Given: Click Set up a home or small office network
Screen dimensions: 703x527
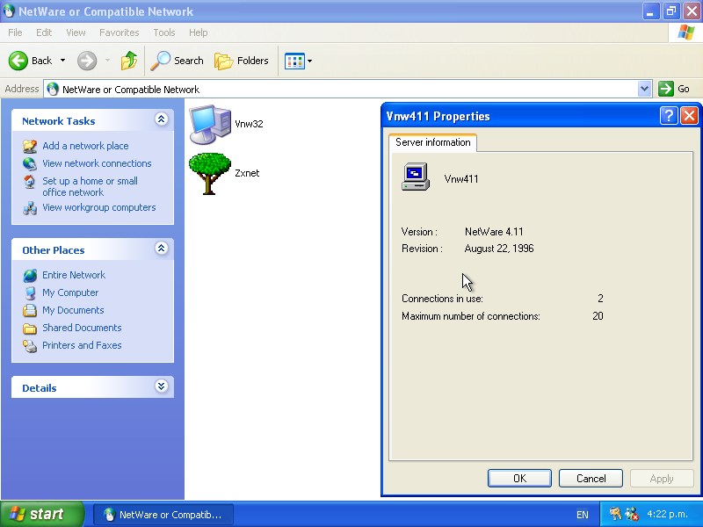Looking at the screenshot, I should 90,186.
